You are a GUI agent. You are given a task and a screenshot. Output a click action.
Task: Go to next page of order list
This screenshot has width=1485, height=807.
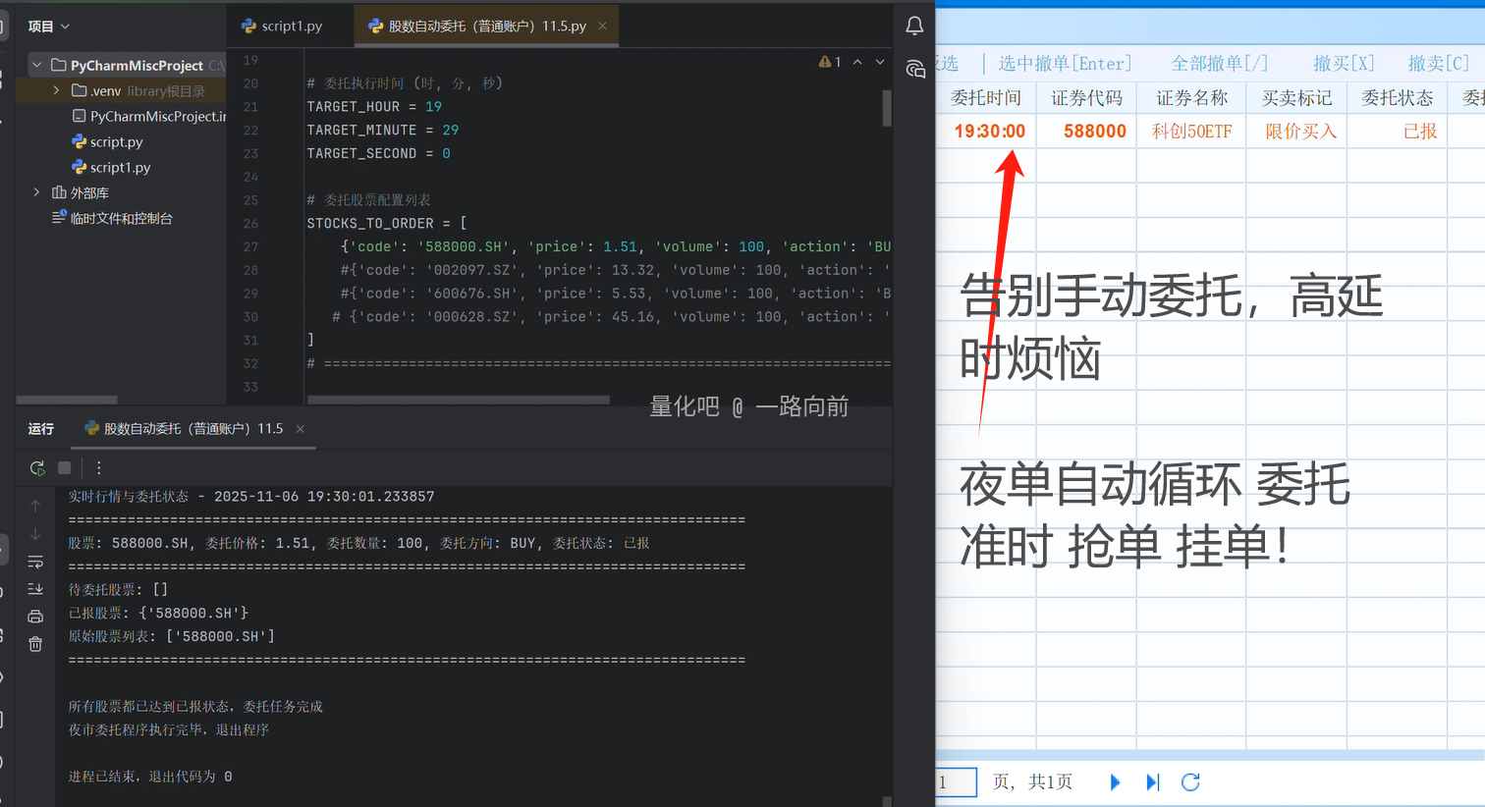click(x=1115, y=782)
